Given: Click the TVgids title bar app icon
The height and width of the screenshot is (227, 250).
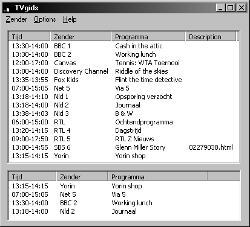Looking at the screenshot, I should click(x=7, y=8).
